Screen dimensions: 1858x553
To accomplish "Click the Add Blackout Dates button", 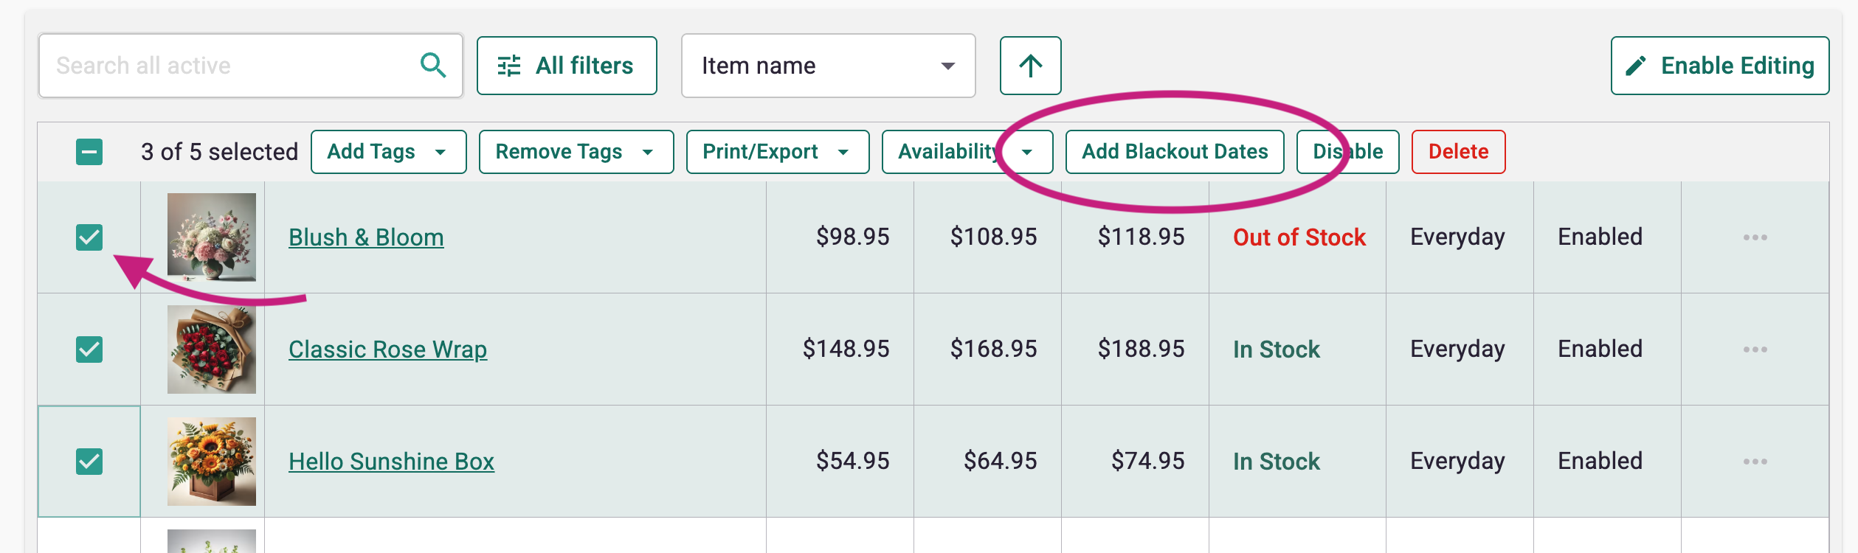I will point(1174,152).
